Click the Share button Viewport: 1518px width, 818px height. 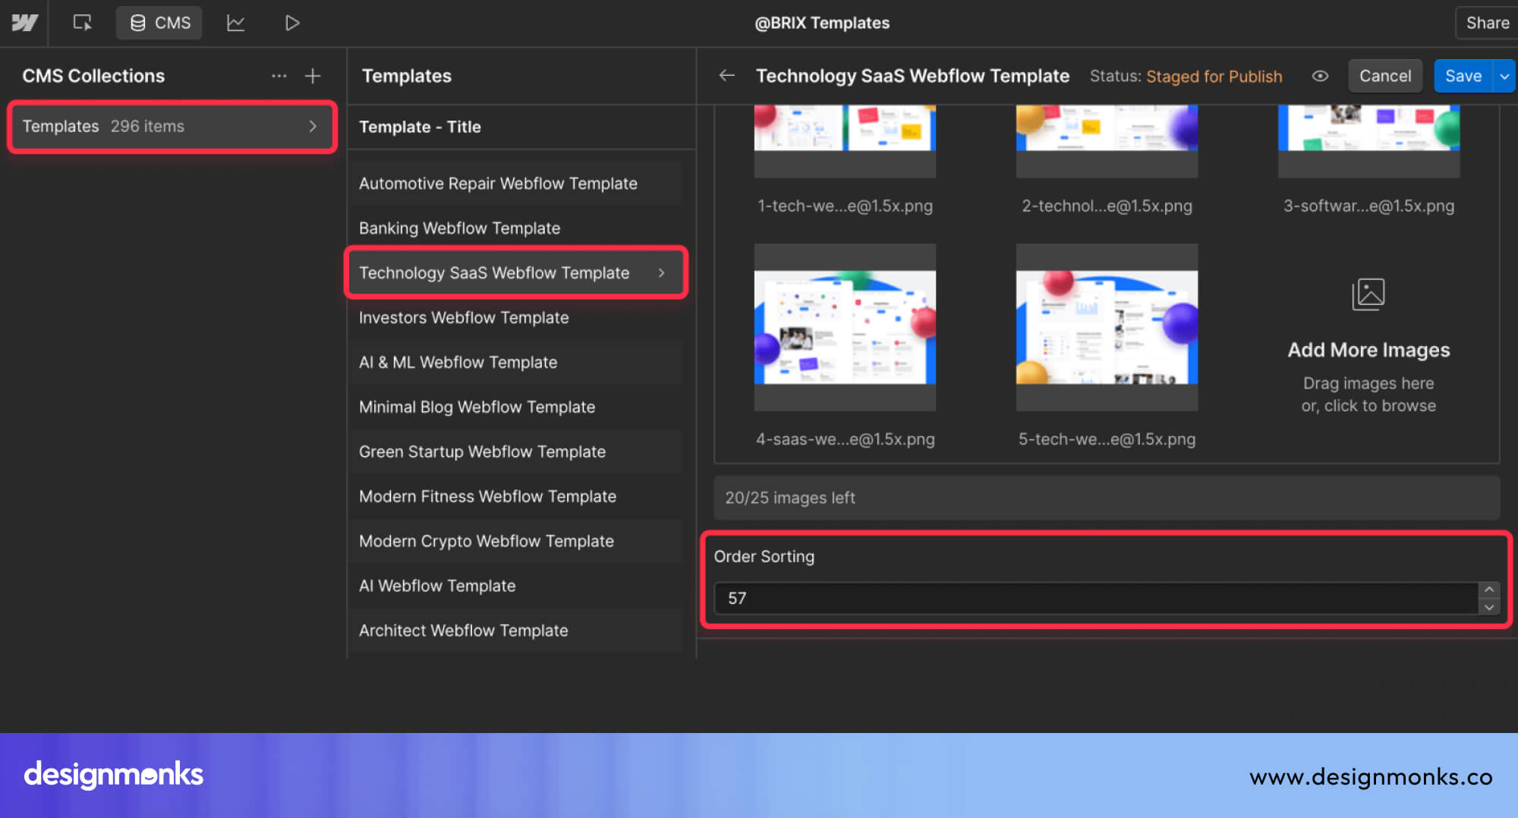pos(1487,23)
